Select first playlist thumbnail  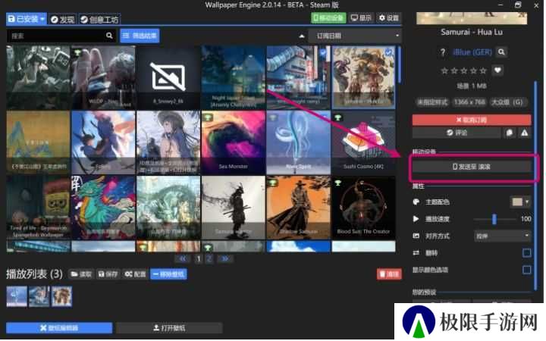tap(17, 296)
